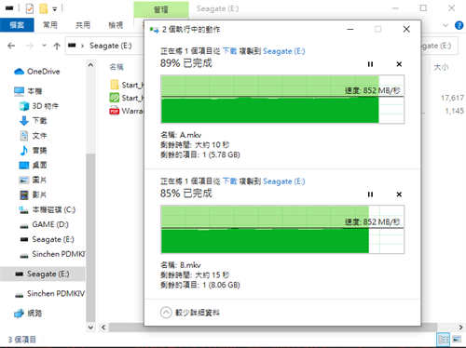
Task: Switch to details view layout icon
Action: coord(444,339)
